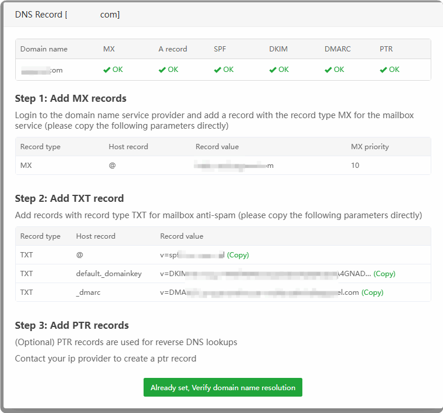Click the DMARC status checkmark icon
443x413 pixels.
click(x=328, y=70)
